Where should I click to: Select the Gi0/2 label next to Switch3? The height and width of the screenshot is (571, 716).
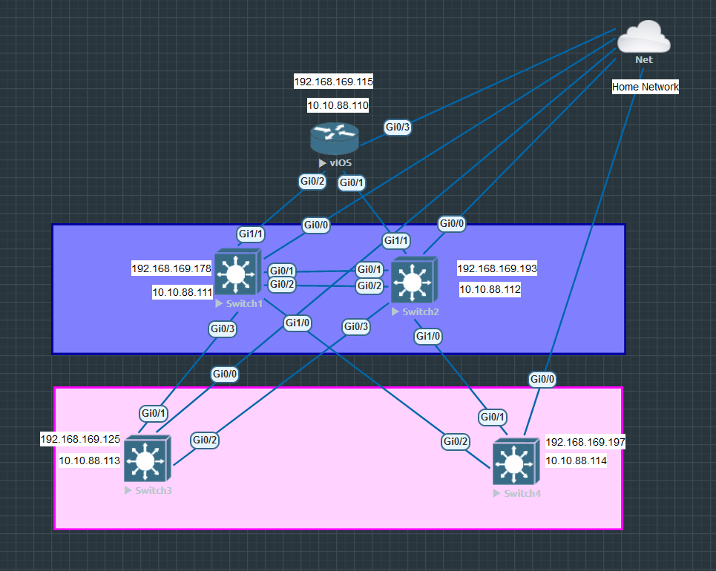click(x=204, y=440)
